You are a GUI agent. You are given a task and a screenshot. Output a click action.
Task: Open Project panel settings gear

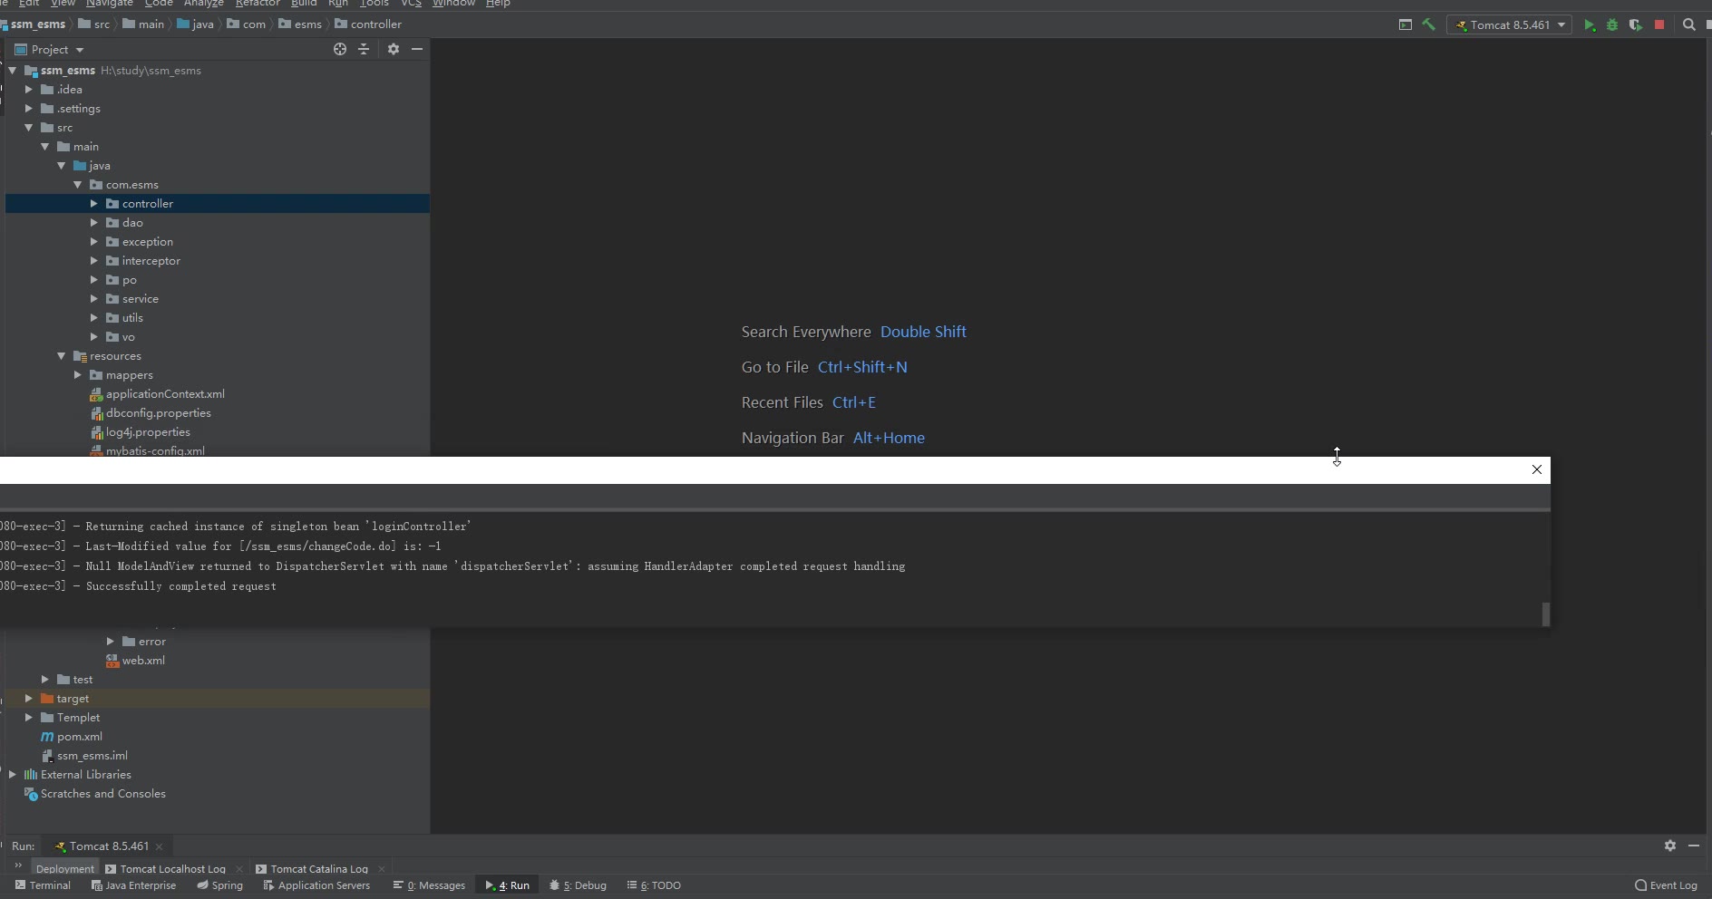click(394, 50)
